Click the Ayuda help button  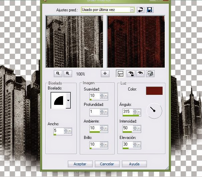[134, 164]
